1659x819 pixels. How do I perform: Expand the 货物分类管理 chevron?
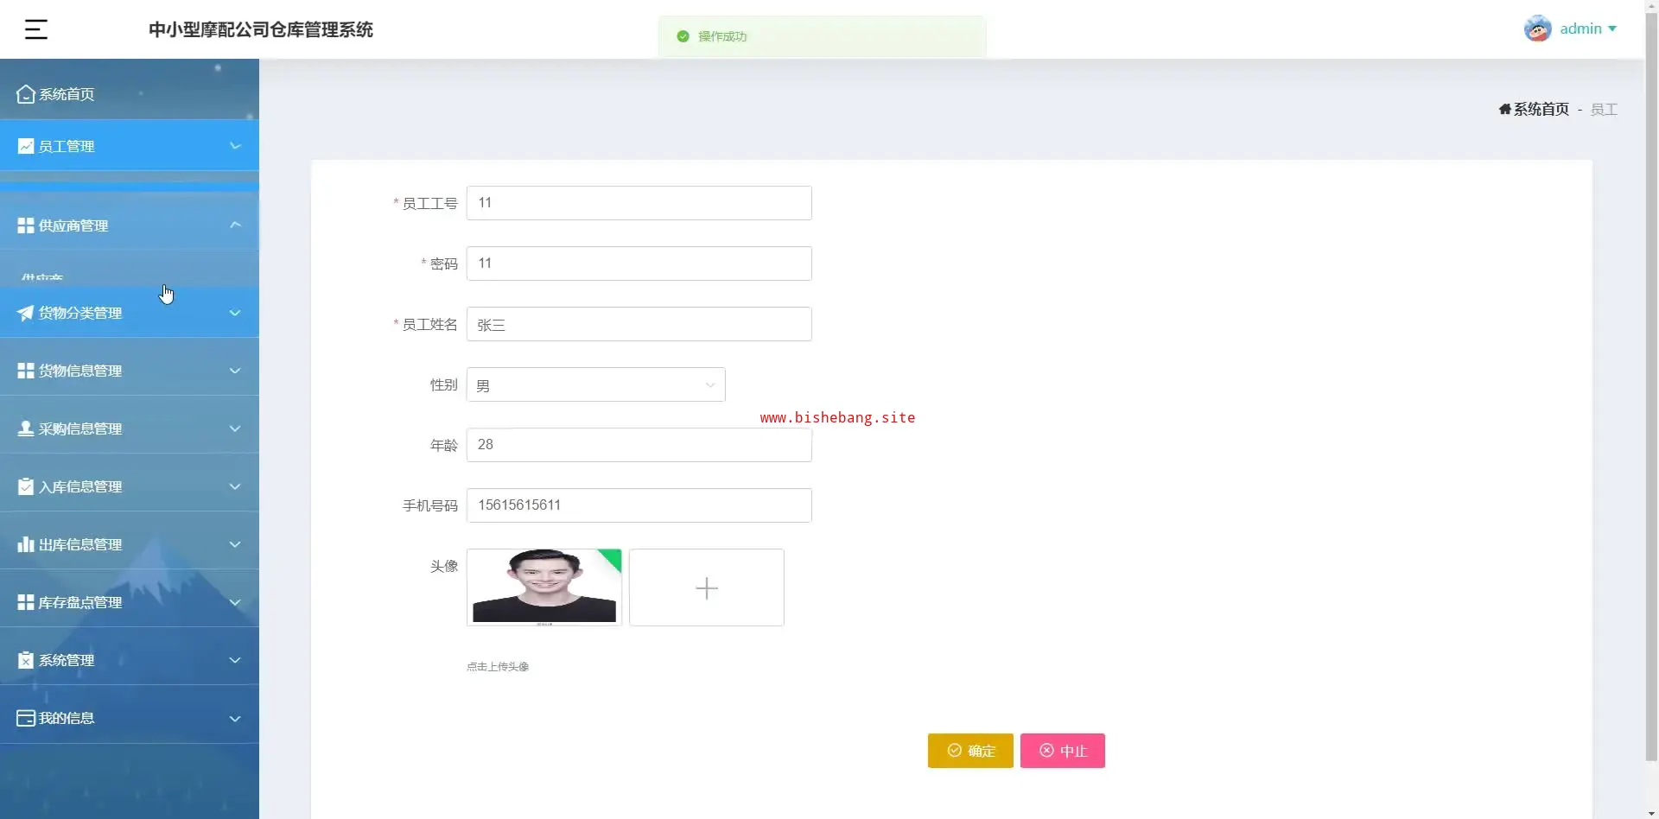pyautogui.click(x=235, y=313)
